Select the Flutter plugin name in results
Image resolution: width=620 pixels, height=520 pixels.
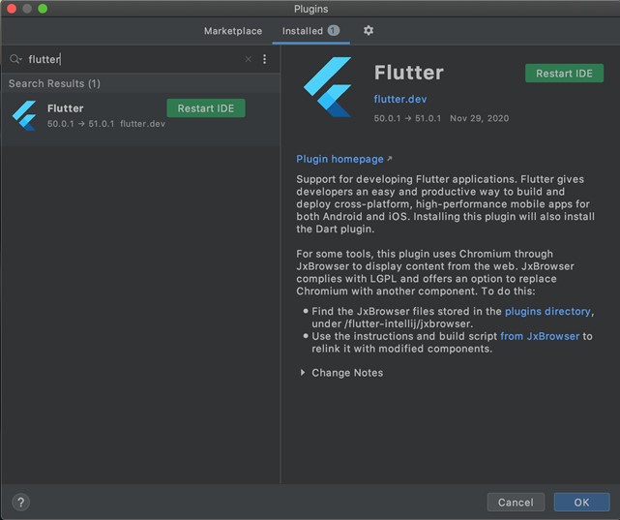click(65, 108)
